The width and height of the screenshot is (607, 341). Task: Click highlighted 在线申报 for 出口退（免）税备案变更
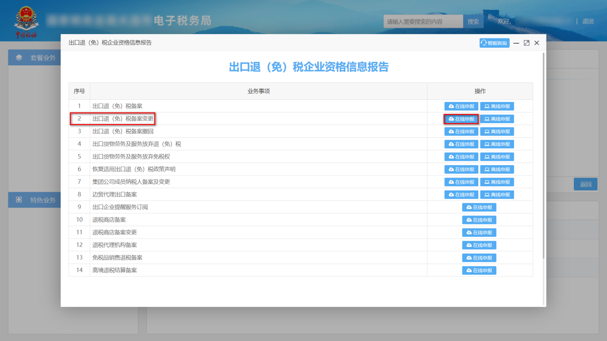pyautogui.click(x=461, y=118)
